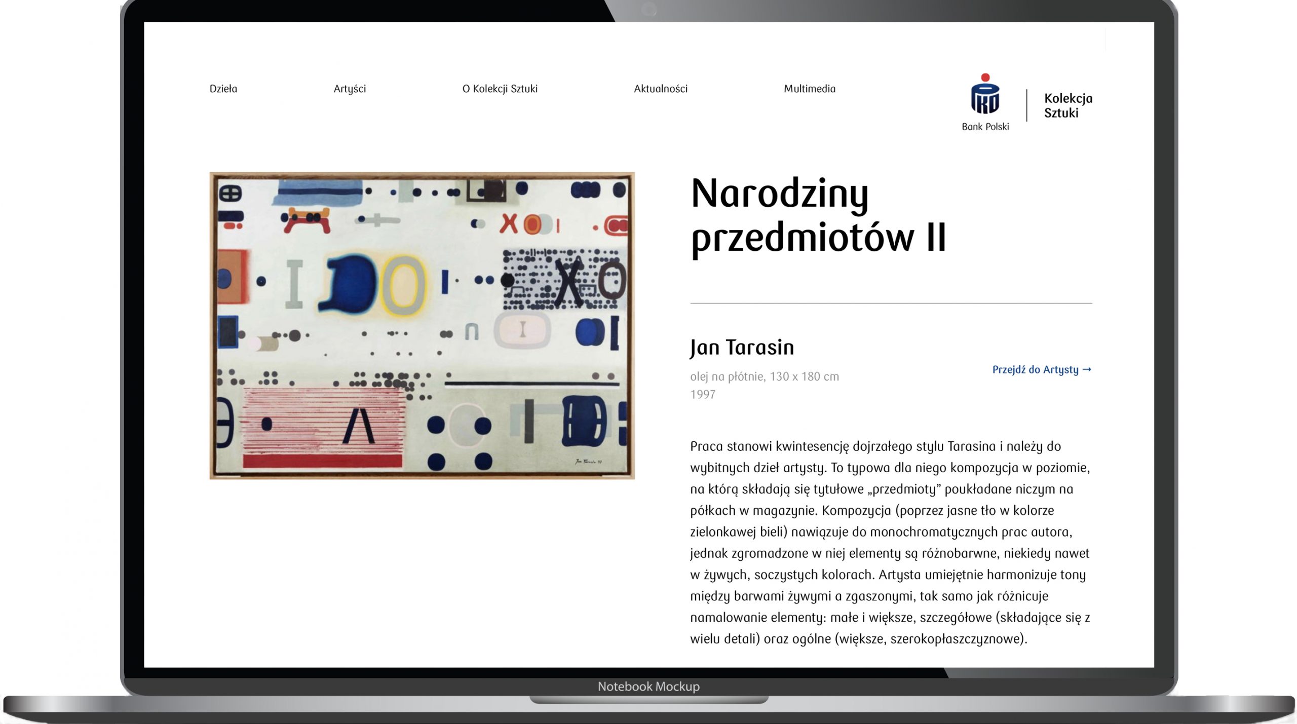Open the Dzieła menu item
The image size is (1297, 724).
point(223,89)
